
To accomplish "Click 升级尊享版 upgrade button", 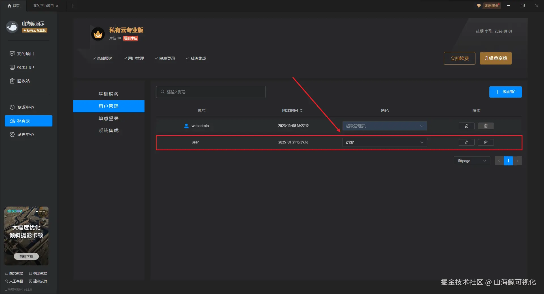I will tap(496, 58).
